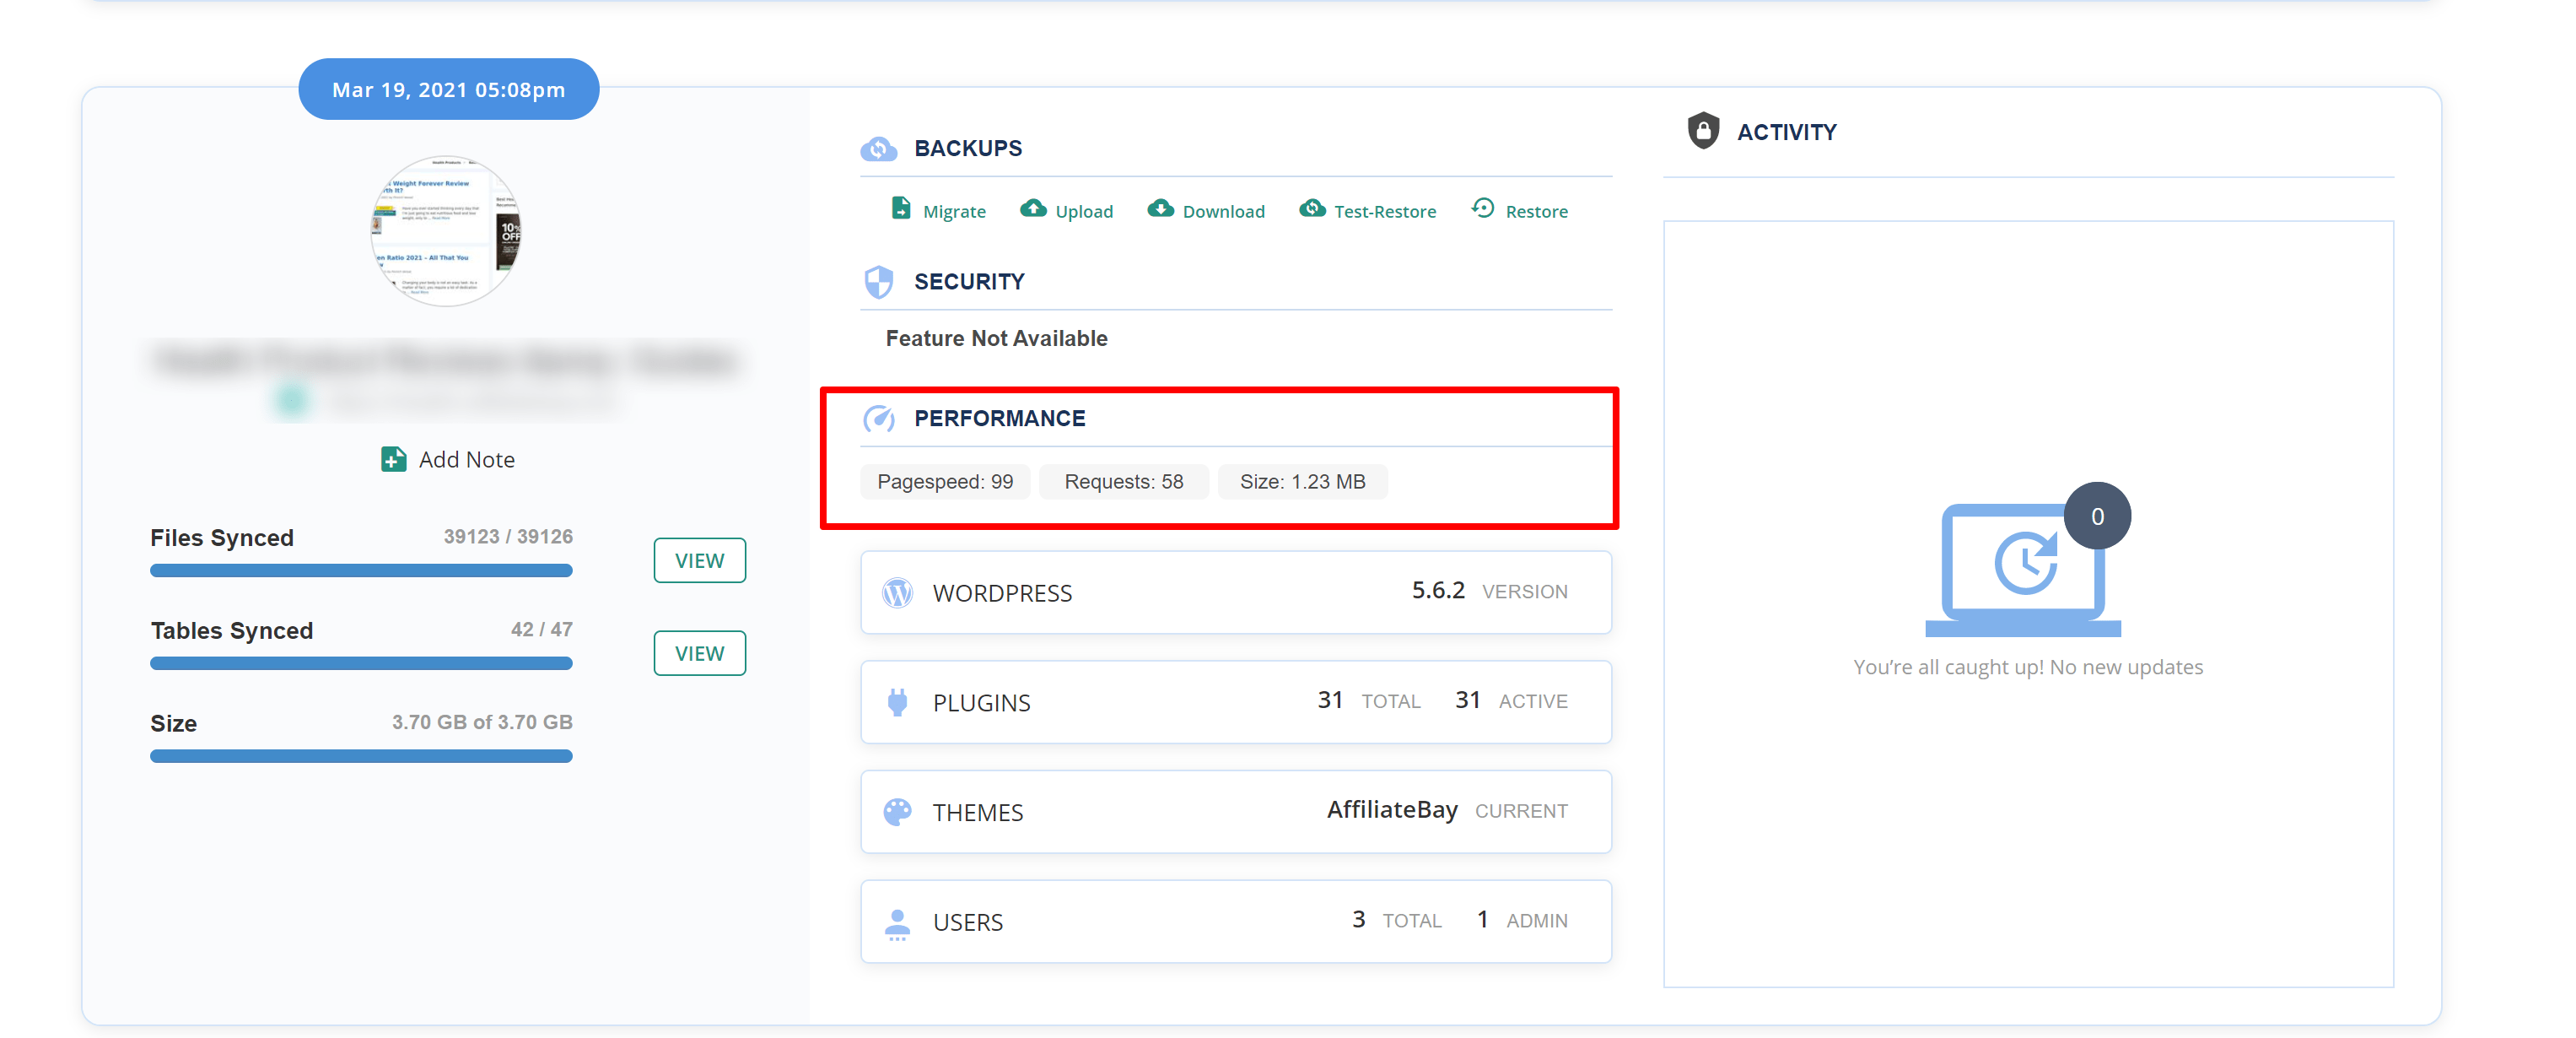The height and width of the screenshot is (1038, 2576).
Task: Click the Test-Restore cloud icon
Action: [x=1312, y=208]
